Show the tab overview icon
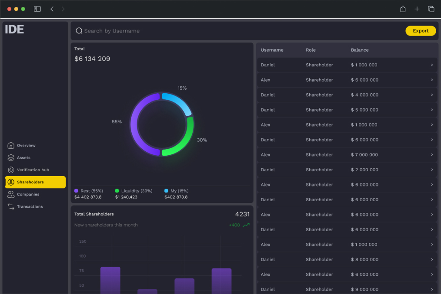 pyautogui.click(x=431, y=9)
